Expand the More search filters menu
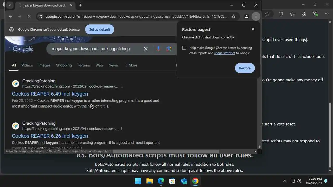333x187 pixels. [x=131, y=65]
